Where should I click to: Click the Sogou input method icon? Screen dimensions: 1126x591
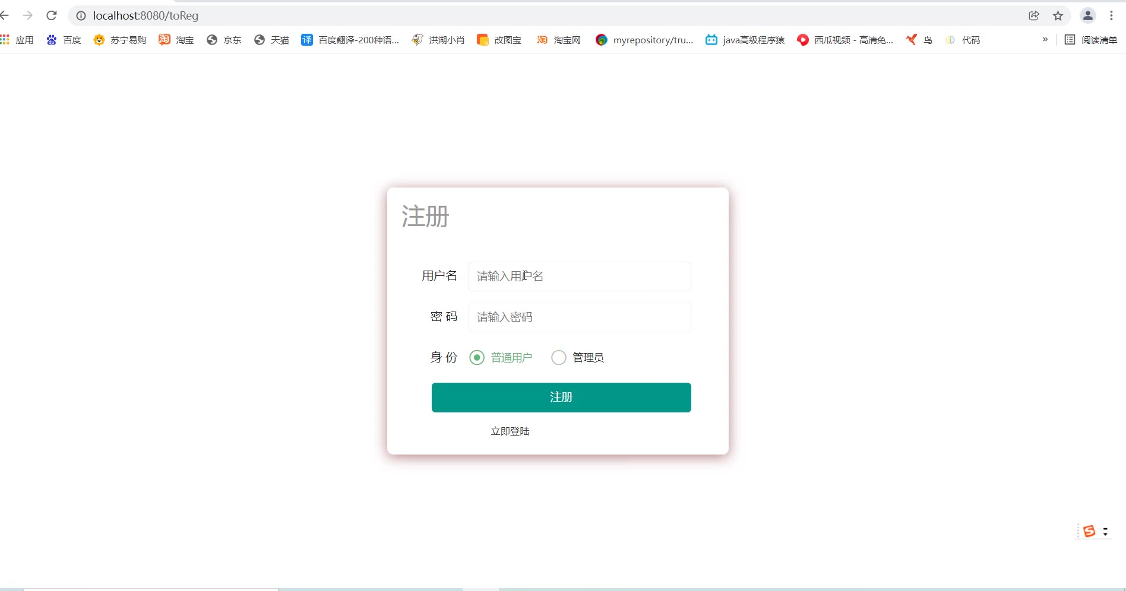pyautogui.click(x=1089, y=531)
